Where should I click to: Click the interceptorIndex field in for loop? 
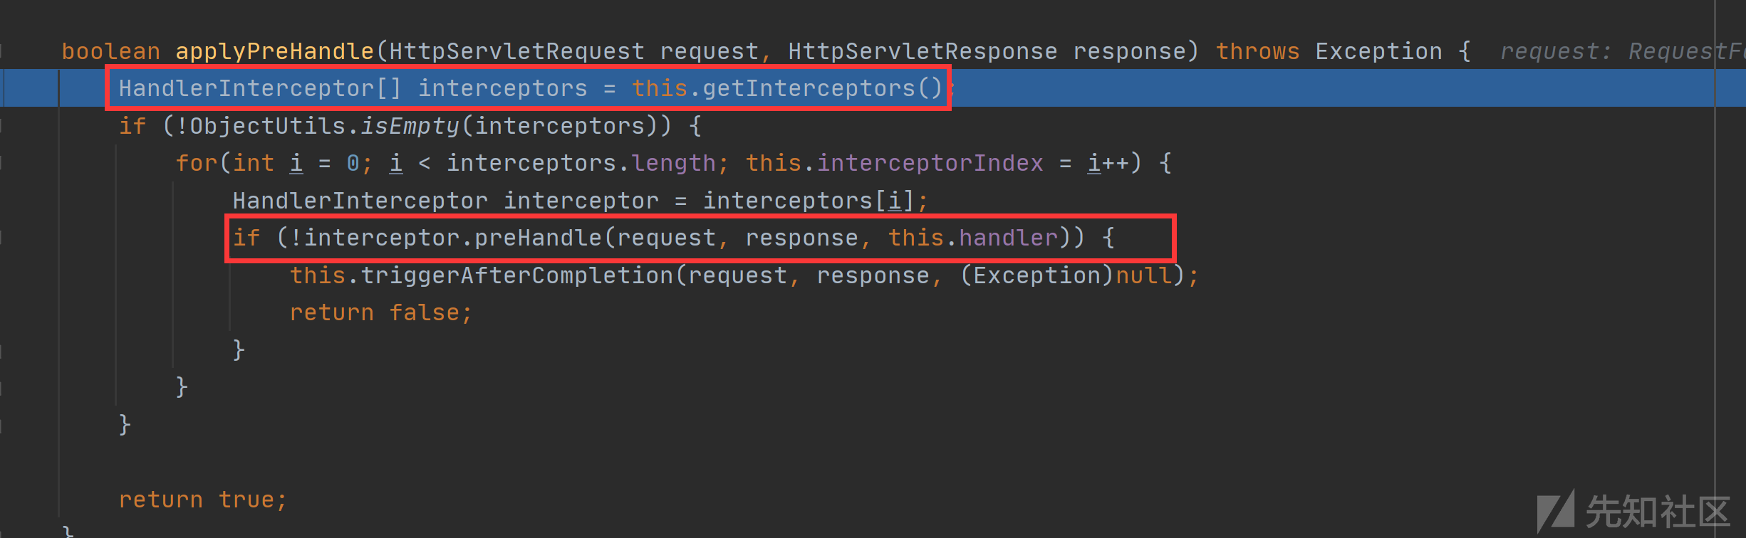[x=930, y=163]
